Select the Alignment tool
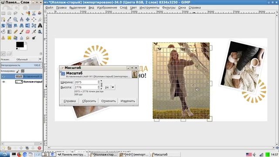The width and height of the screenshot is (279, 157). [x=34, y=19]
